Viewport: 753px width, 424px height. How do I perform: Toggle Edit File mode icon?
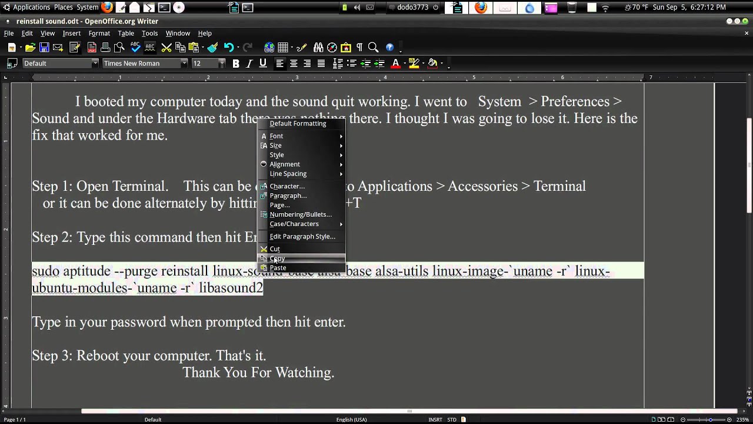coord(75,48)
